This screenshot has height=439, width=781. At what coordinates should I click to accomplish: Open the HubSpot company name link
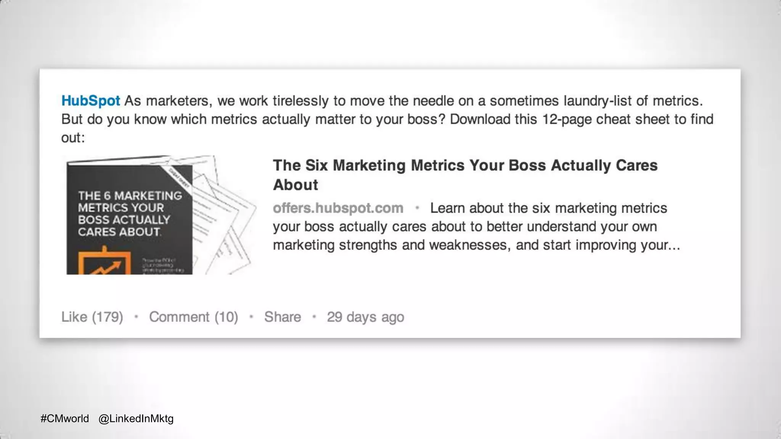tap(91, 101)
